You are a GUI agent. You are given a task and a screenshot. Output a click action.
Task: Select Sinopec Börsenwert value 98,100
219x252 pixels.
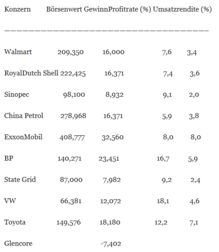click(74, 95)
